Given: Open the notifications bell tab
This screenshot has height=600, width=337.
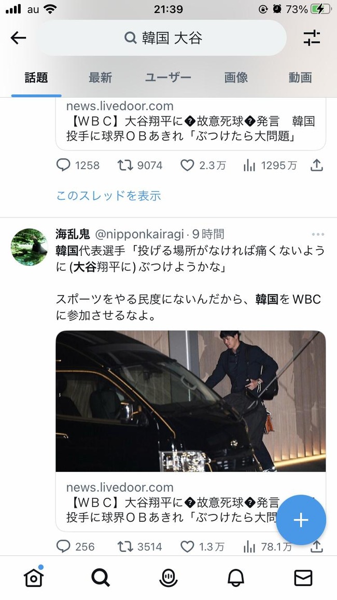Looking at the screenshot, I should click(236, 578).
